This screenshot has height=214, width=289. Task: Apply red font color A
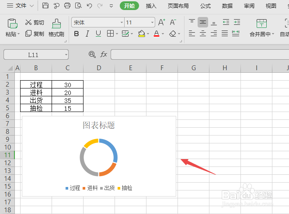pyautogui.click(x=157, y=34)
